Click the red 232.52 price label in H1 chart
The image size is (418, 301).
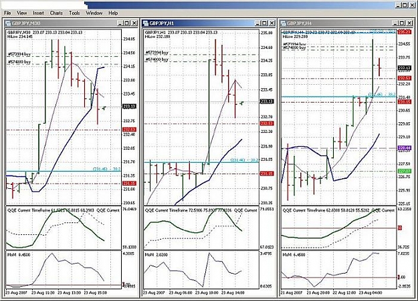267,123
